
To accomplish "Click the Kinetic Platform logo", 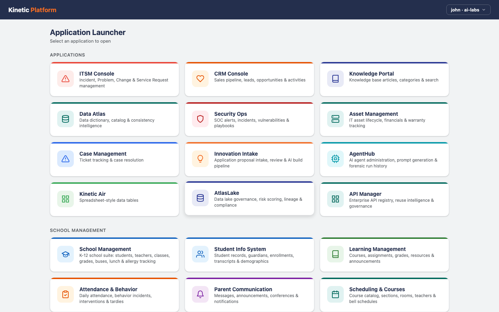I will pos(32,10).
